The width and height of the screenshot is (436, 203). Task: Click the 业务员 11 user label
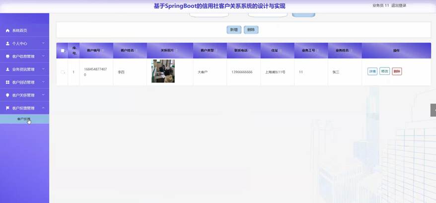[x=381, y=5]
